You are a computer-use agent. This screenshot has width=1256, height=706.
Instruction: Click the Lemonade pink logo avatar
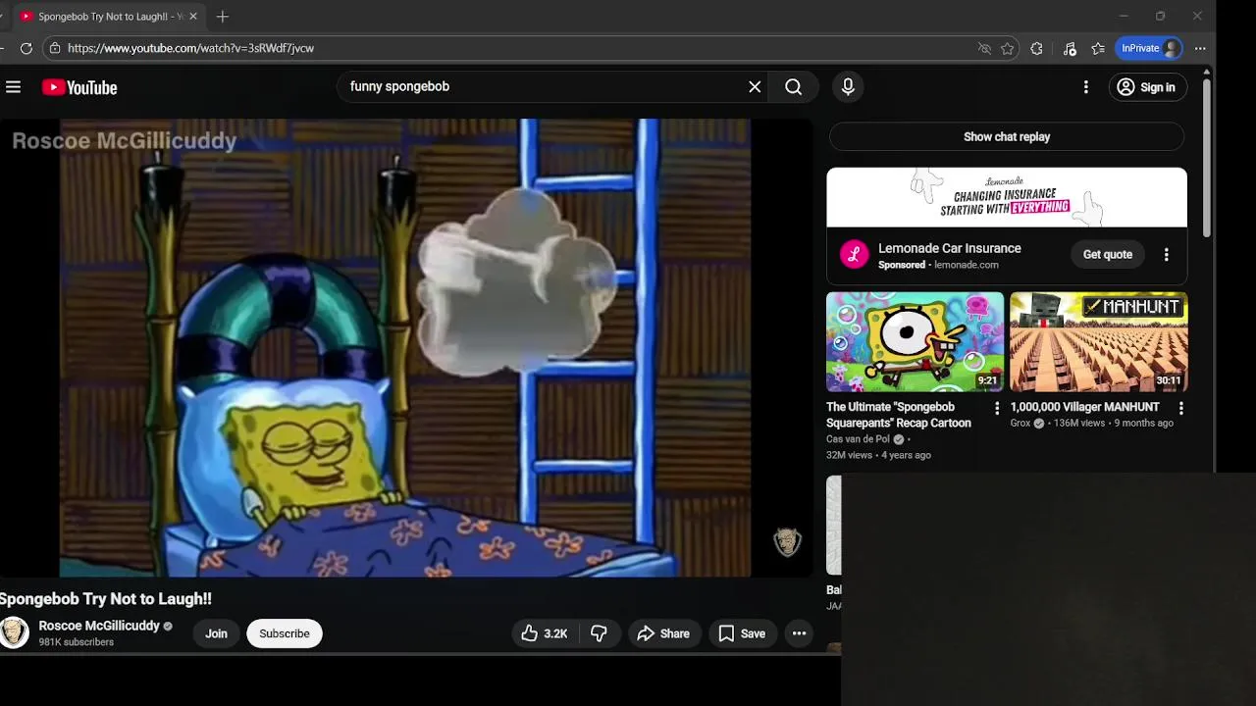[x=855, y=255]
